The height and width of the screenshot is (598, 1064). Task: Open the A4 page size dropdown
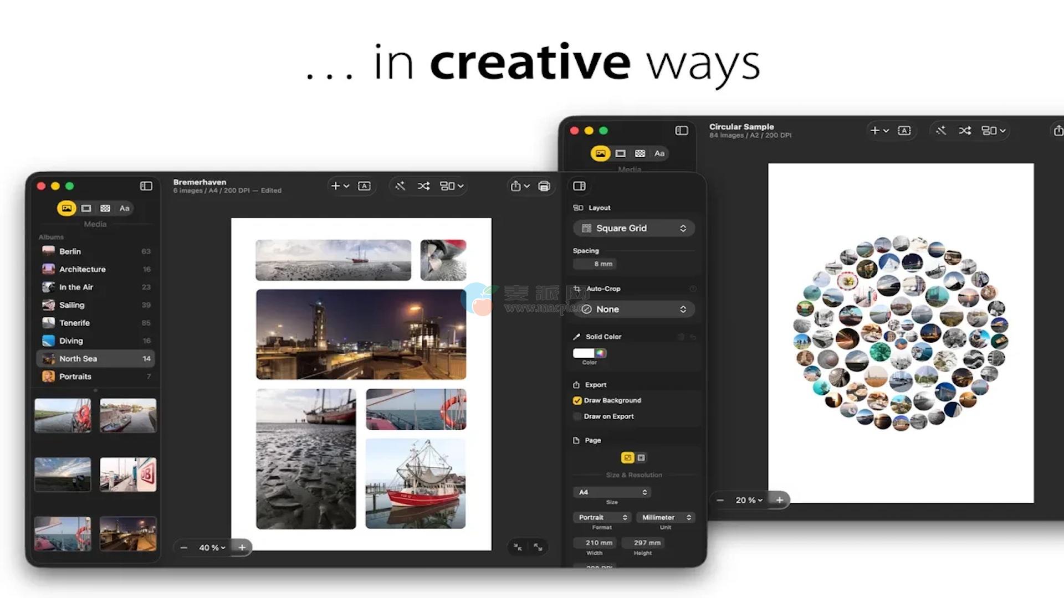612,492
